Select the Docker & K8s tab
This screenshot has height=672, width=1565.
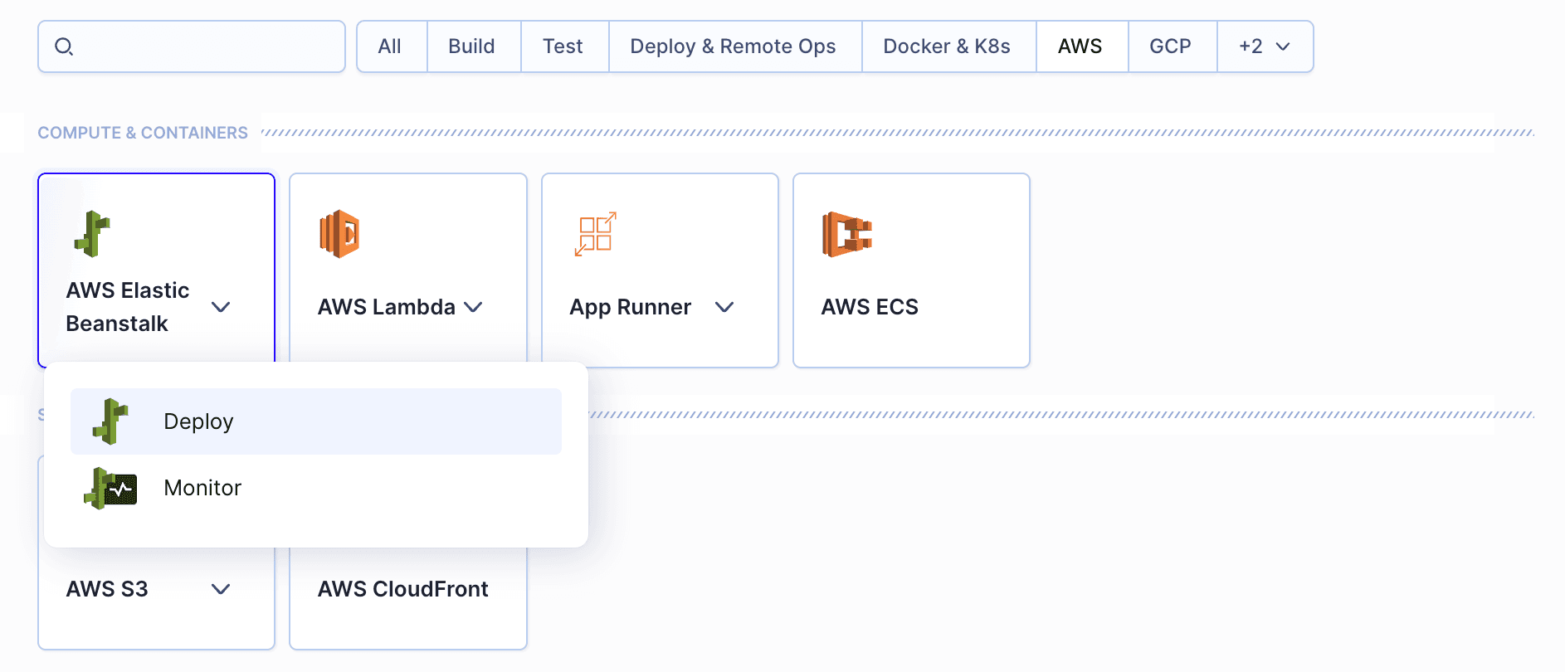pos(946,46)
